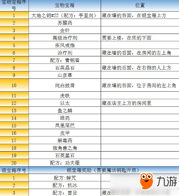The image size is (179, 196).
Task: Click the '宝物宝箱序号' header cell
Action: (14, 6)
